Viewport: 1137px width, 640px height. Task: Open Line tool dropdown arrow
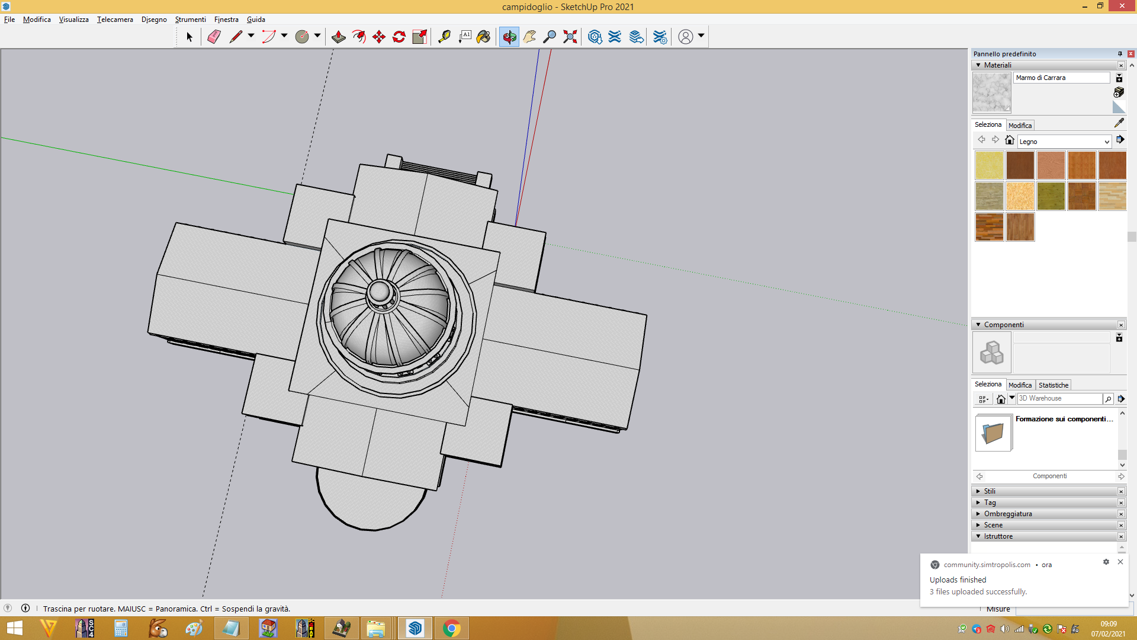(251, 36)
